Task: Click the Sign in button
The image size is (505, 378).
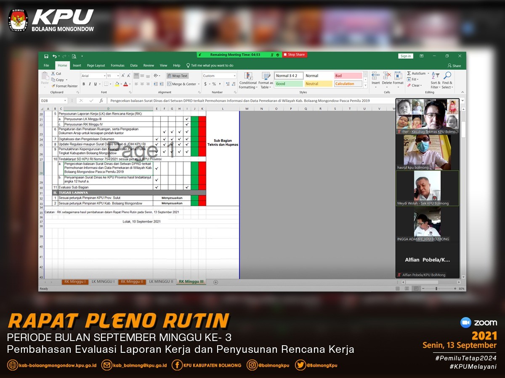Action: pyautogui.click(x=406, y=56)
